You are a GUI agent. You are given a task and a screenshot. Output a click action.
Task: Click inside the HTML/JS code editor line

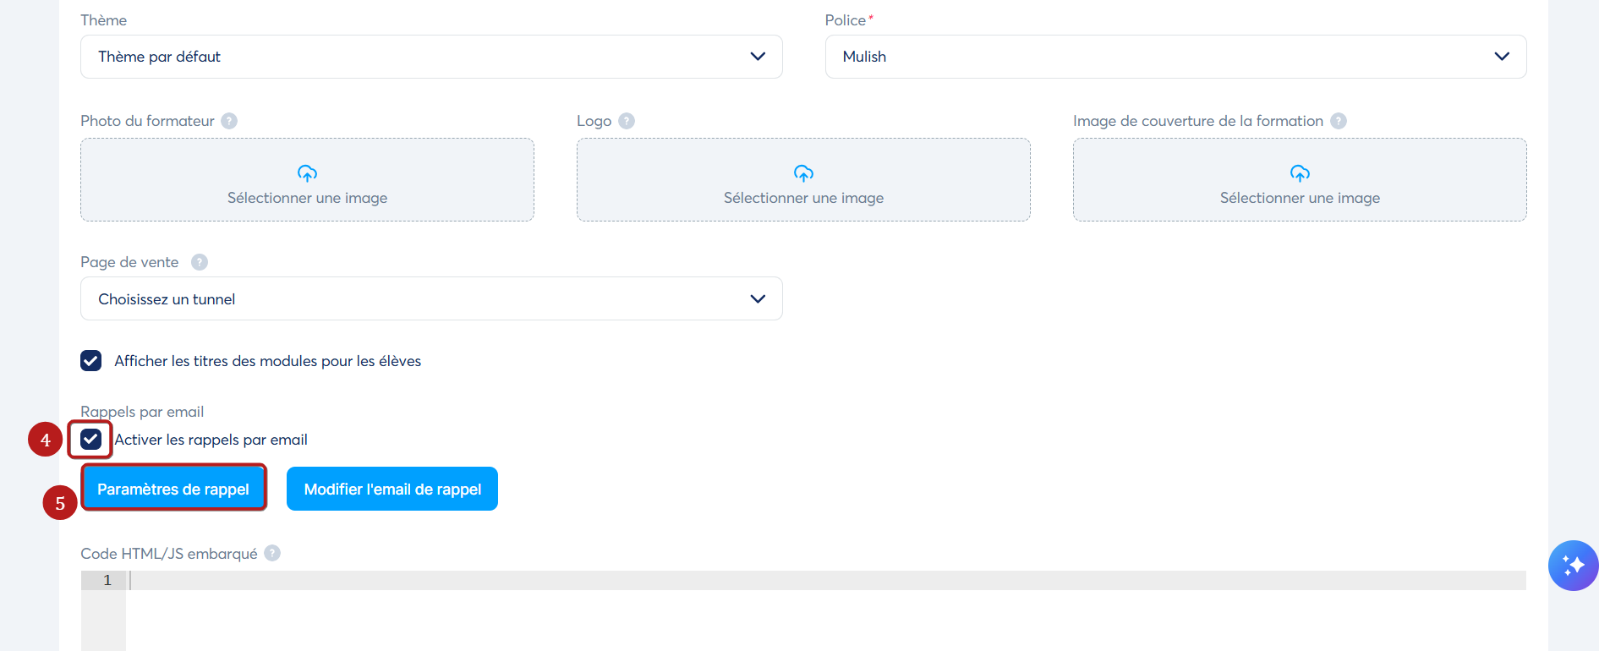[826, 580]
